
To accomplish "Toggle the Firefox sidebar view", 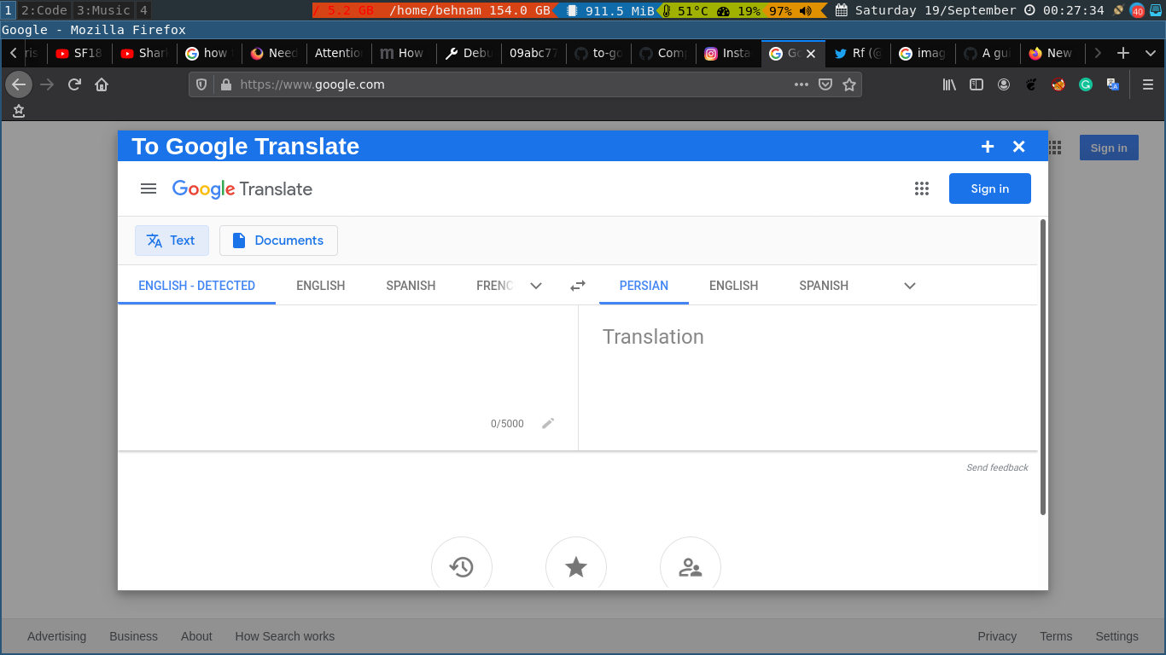I will pos(977,84).
